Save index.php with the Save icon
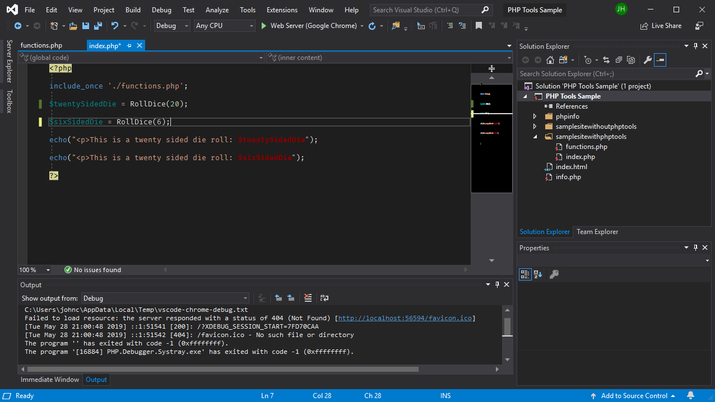The height and width of the screenshot is (402, 715). 86,26
